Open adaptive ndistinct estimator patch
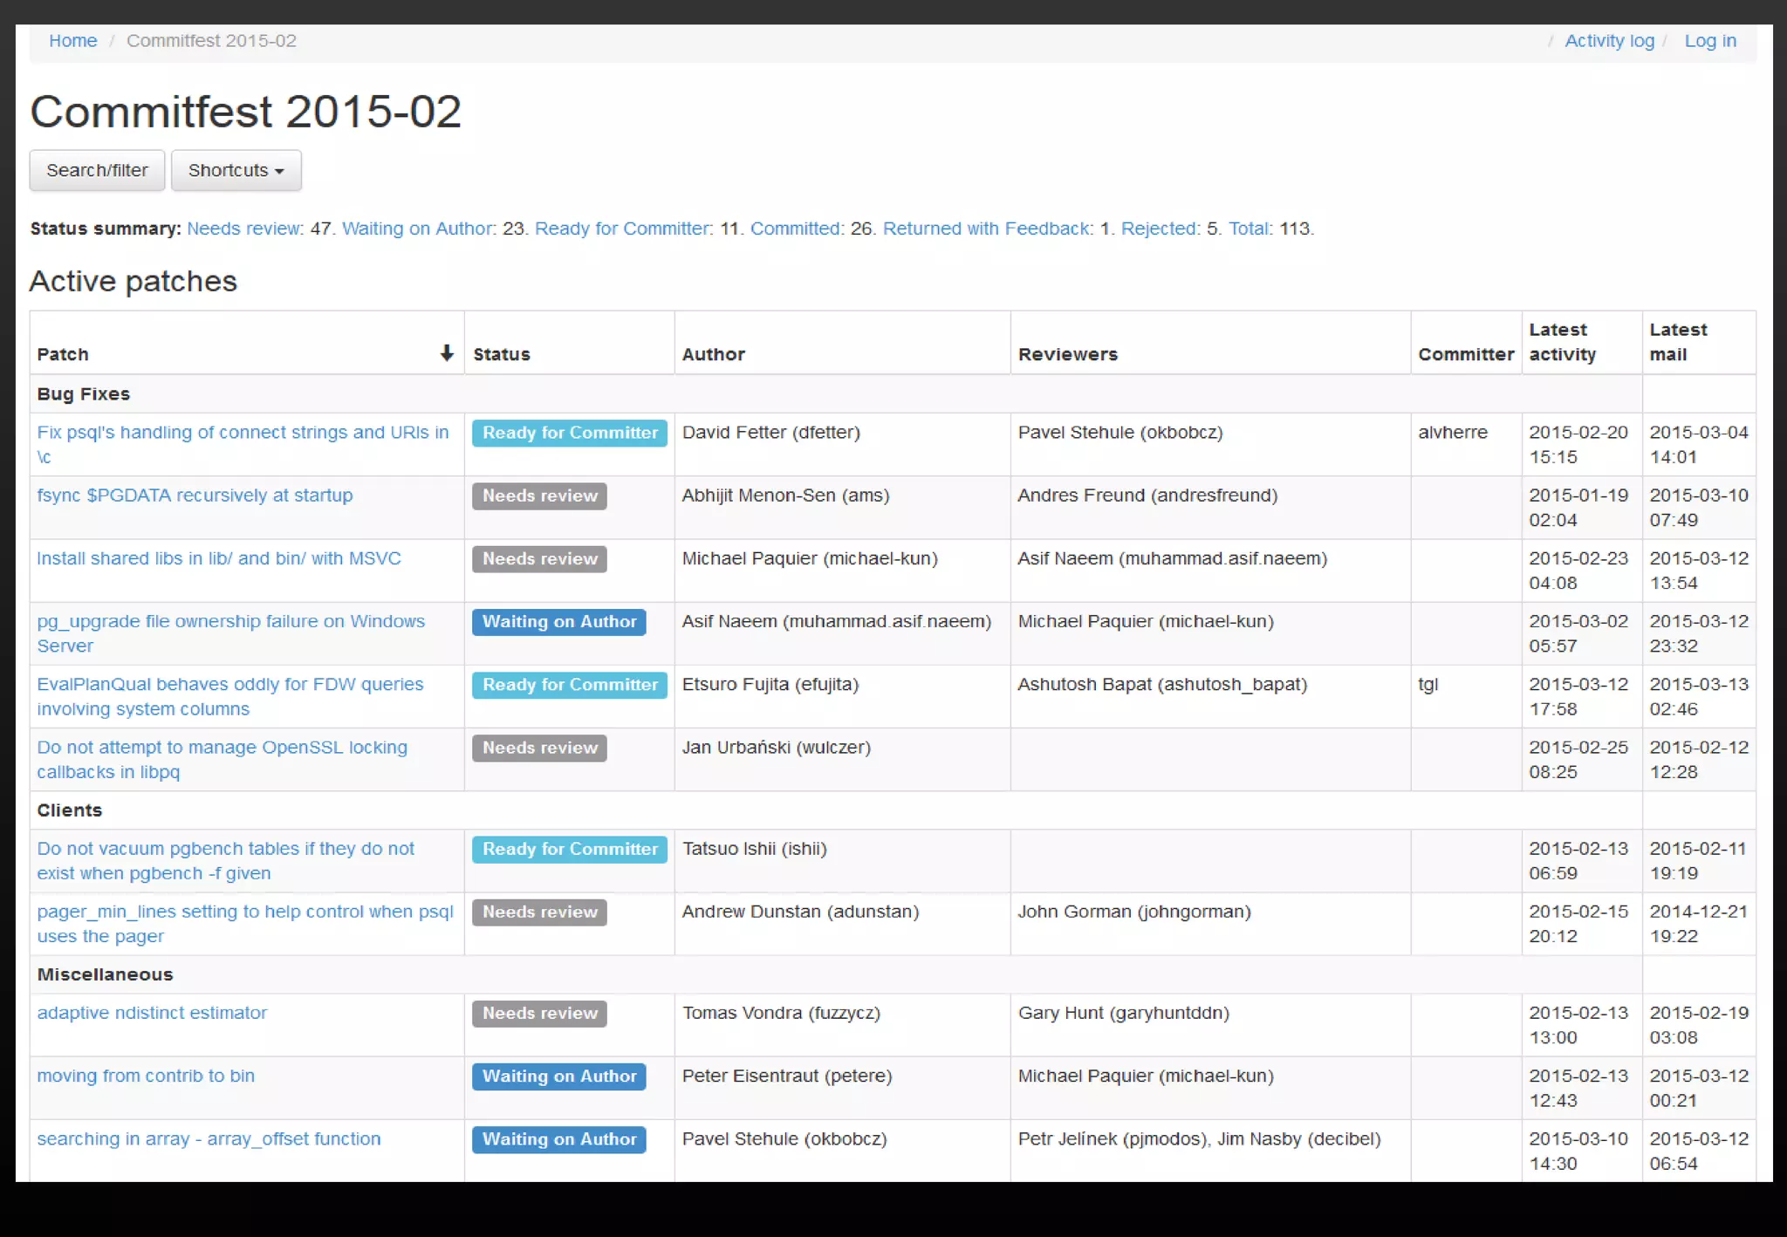 (x=152, y=1013)
